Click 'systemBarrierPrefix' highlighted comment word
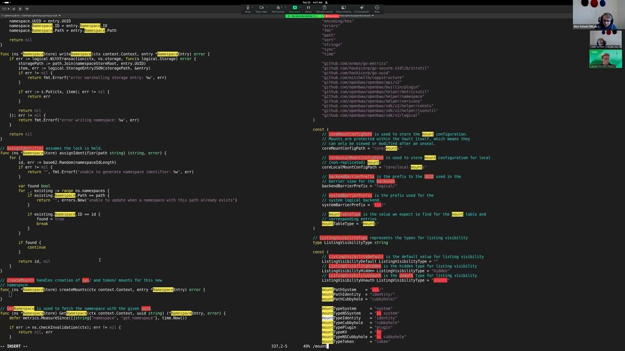The width and height of the screenshot is (625, 351). [x=350, y=195]
